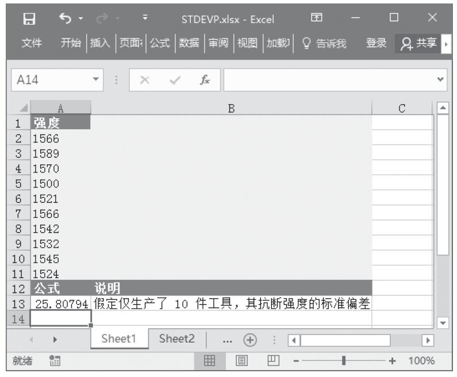Open the Ribbon Display Options icon
This screenshot has height=377, width=457.
click(x=316, y=18)
